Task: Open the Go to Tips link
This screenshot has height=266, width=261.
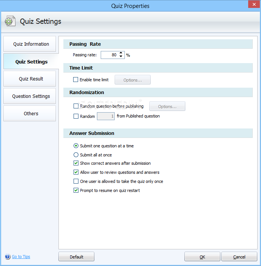Action: pyautogui.click(x=21, y=257)
